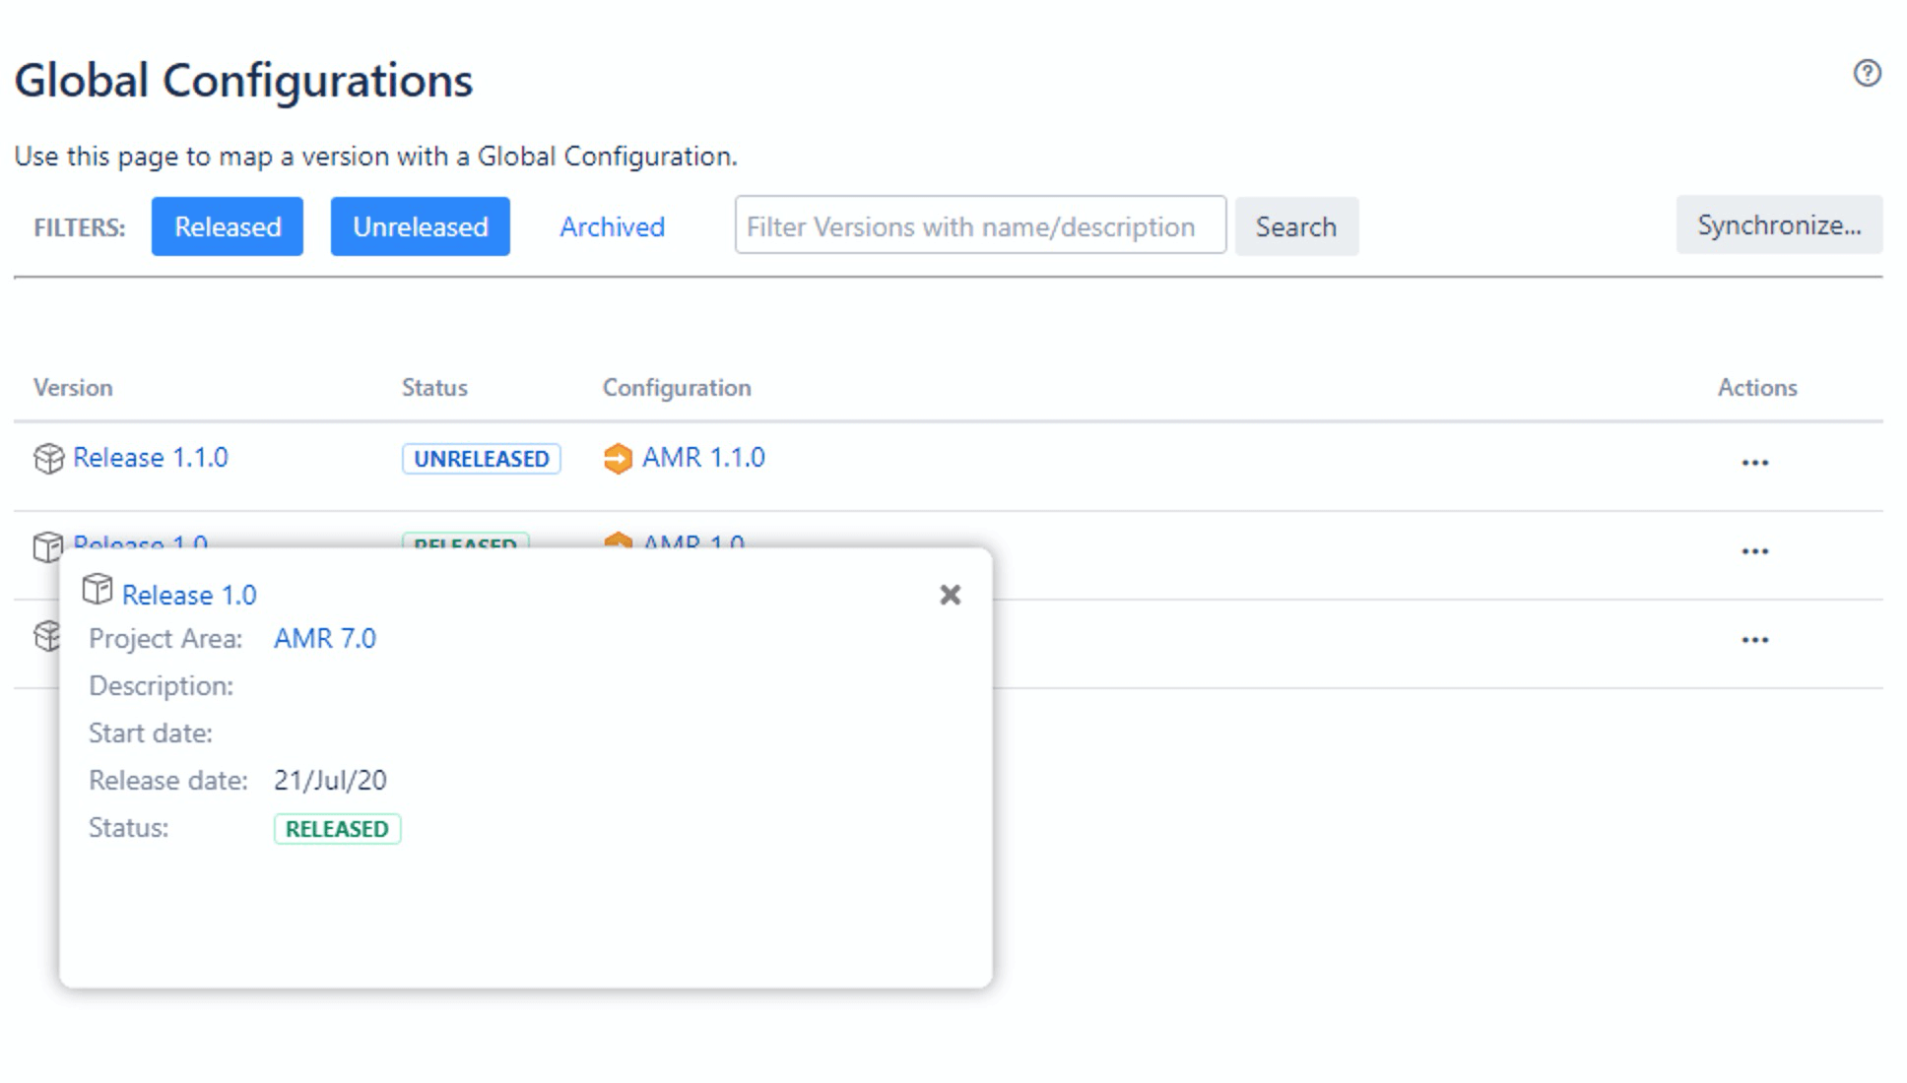Screen dimensions: 1907x1083
Task: Open actions menu for the third version row
Action: tap(1754, 640)
